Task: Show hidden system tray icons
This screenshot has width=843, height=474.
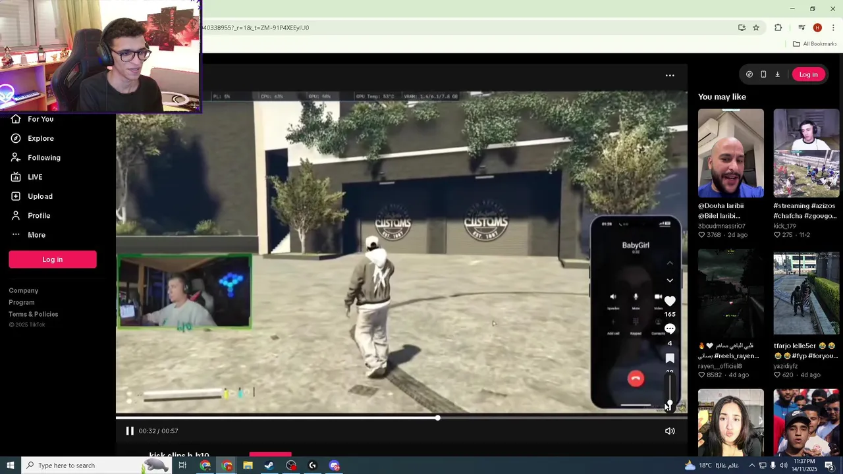Action: coord(751,465)
